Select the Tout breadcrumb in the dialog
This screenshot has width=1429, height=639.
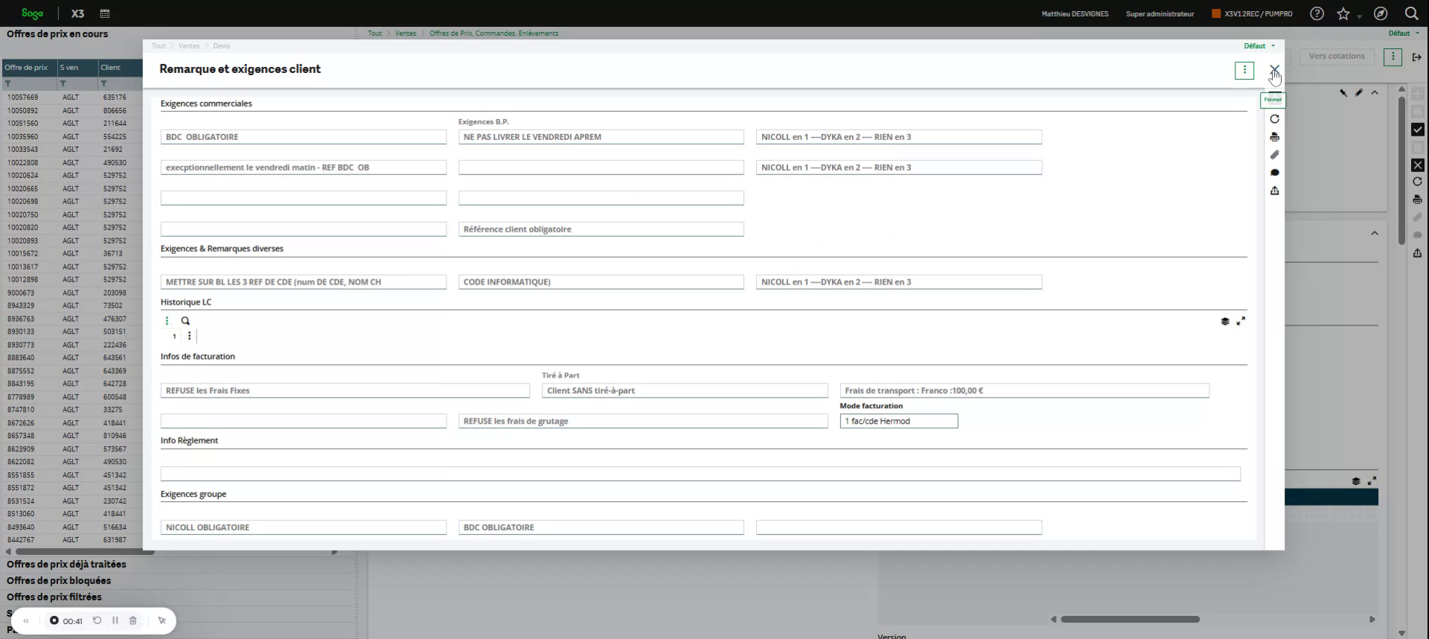tap(159, 46)
